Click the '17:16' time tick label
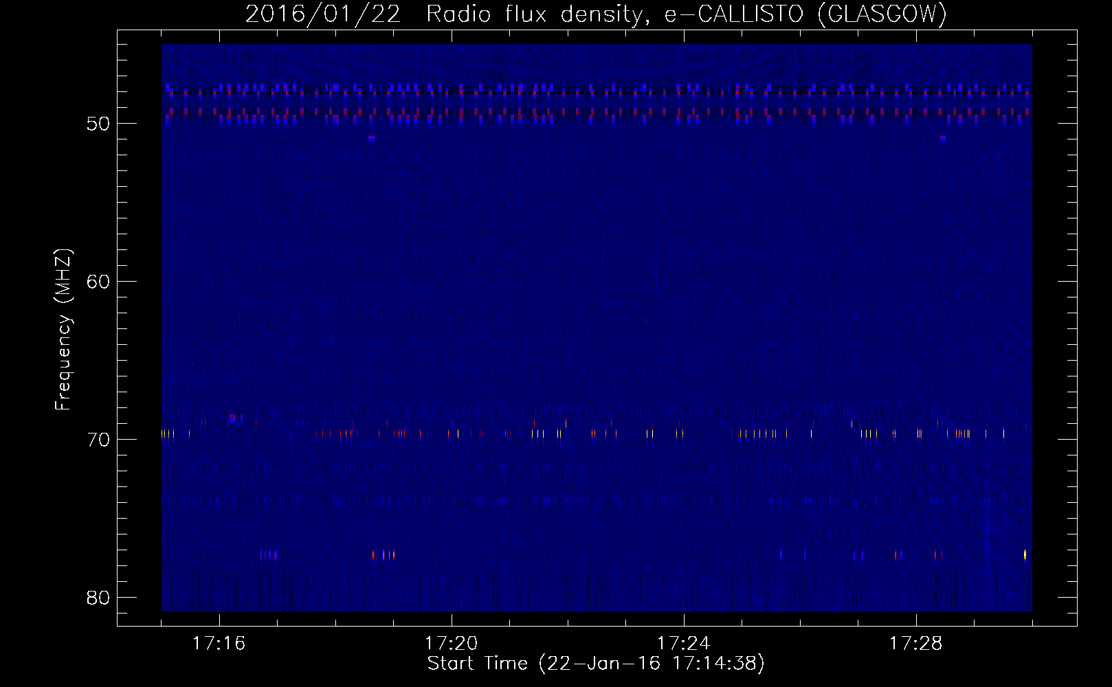 tap(219, 644)
